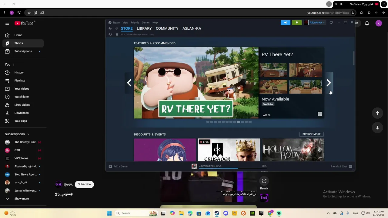This screenshot has height=218, width=388.
Task: Open View menu in Steam window
Action: pyautogui.click(x=125, y=22)
